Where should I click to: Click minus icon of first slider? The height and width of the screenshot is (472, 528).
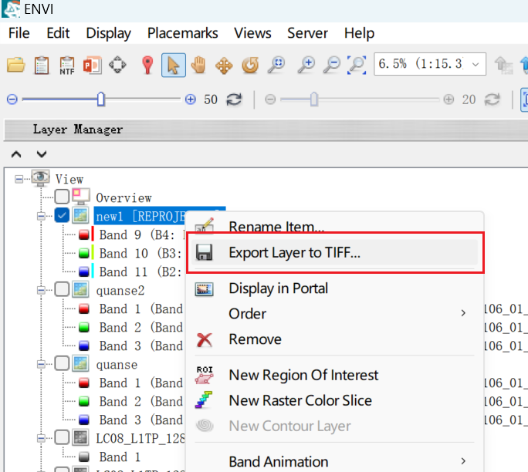[x=12, y=99]
